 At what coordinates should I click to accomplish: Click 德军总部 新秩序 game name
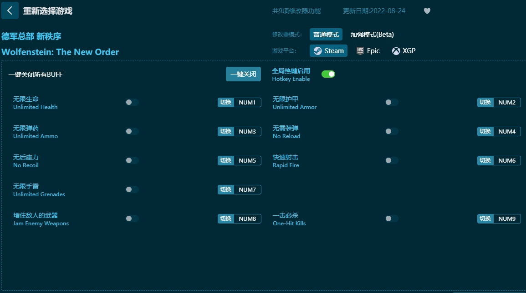click(x=31, y=36)
